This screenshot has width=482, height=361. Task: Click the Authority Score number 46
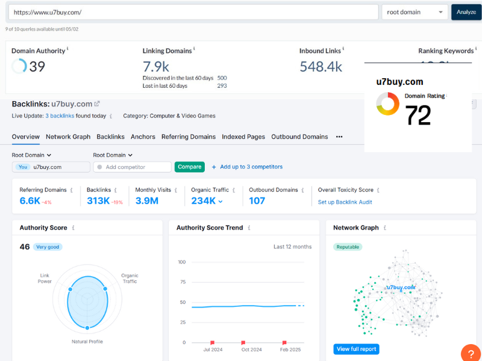click(25, 247)
